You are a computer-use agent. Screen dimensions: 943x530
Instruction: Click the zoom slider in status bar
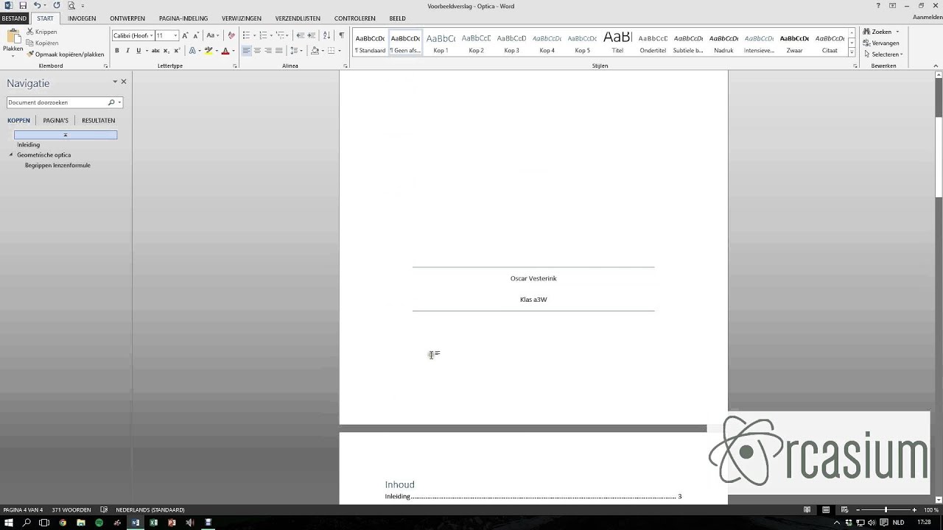coord(886,509)
